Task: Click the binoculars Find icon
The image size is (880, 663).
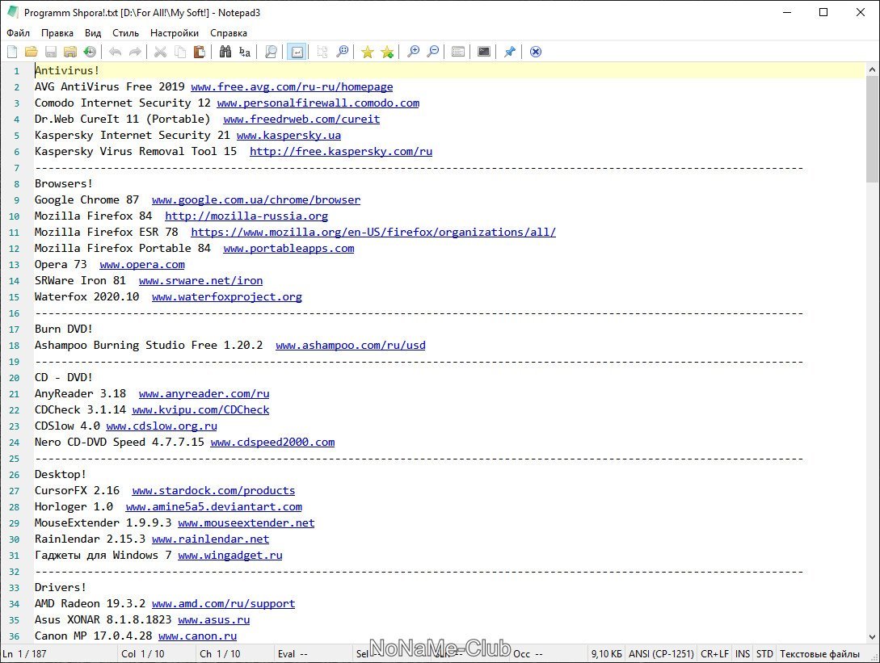Action: tap(225, 52)
